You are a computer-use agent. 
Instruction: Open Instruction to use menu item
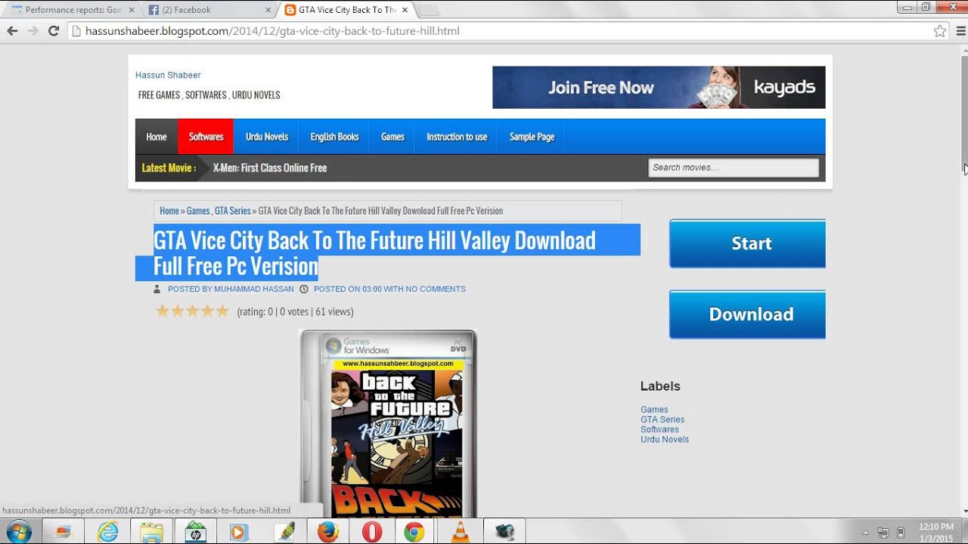(457, 137)
